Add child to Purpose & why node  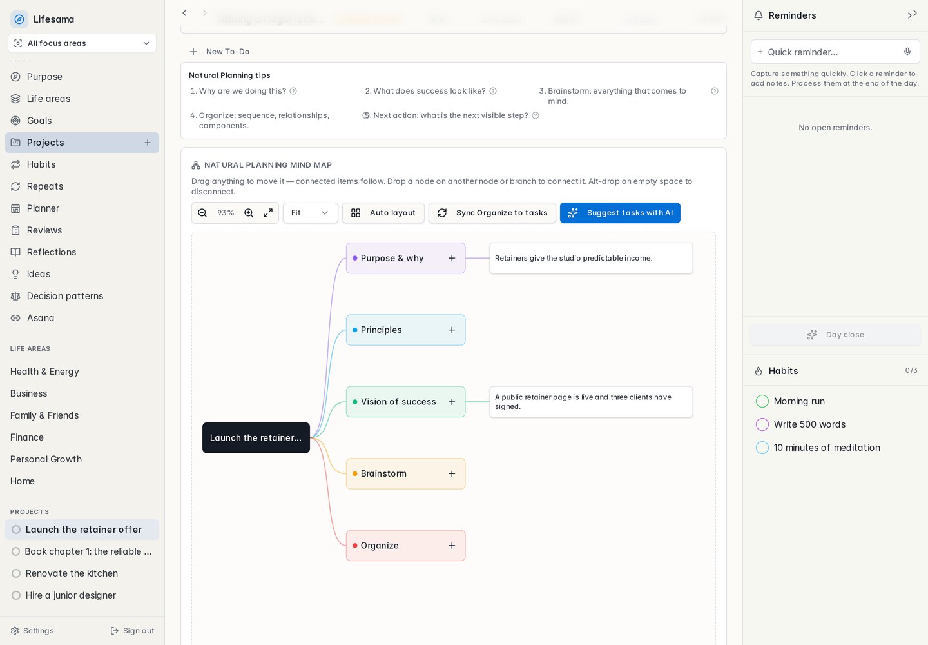(x=452, y=258)
